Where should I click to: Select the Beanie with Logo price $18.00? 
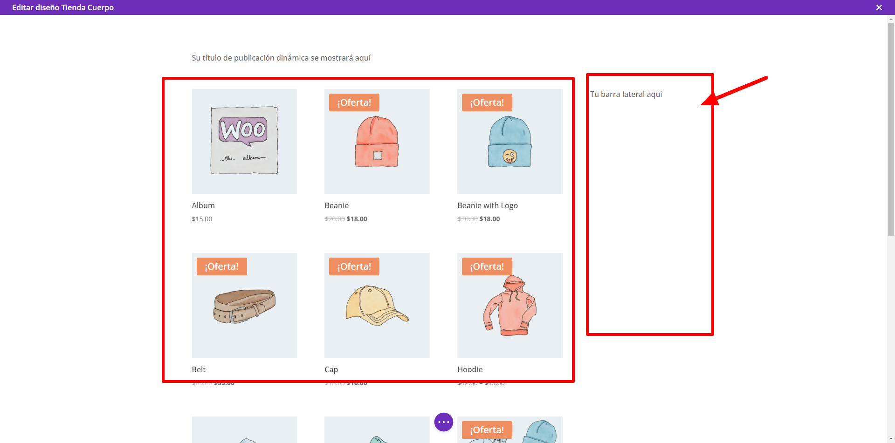click(489, 219)
